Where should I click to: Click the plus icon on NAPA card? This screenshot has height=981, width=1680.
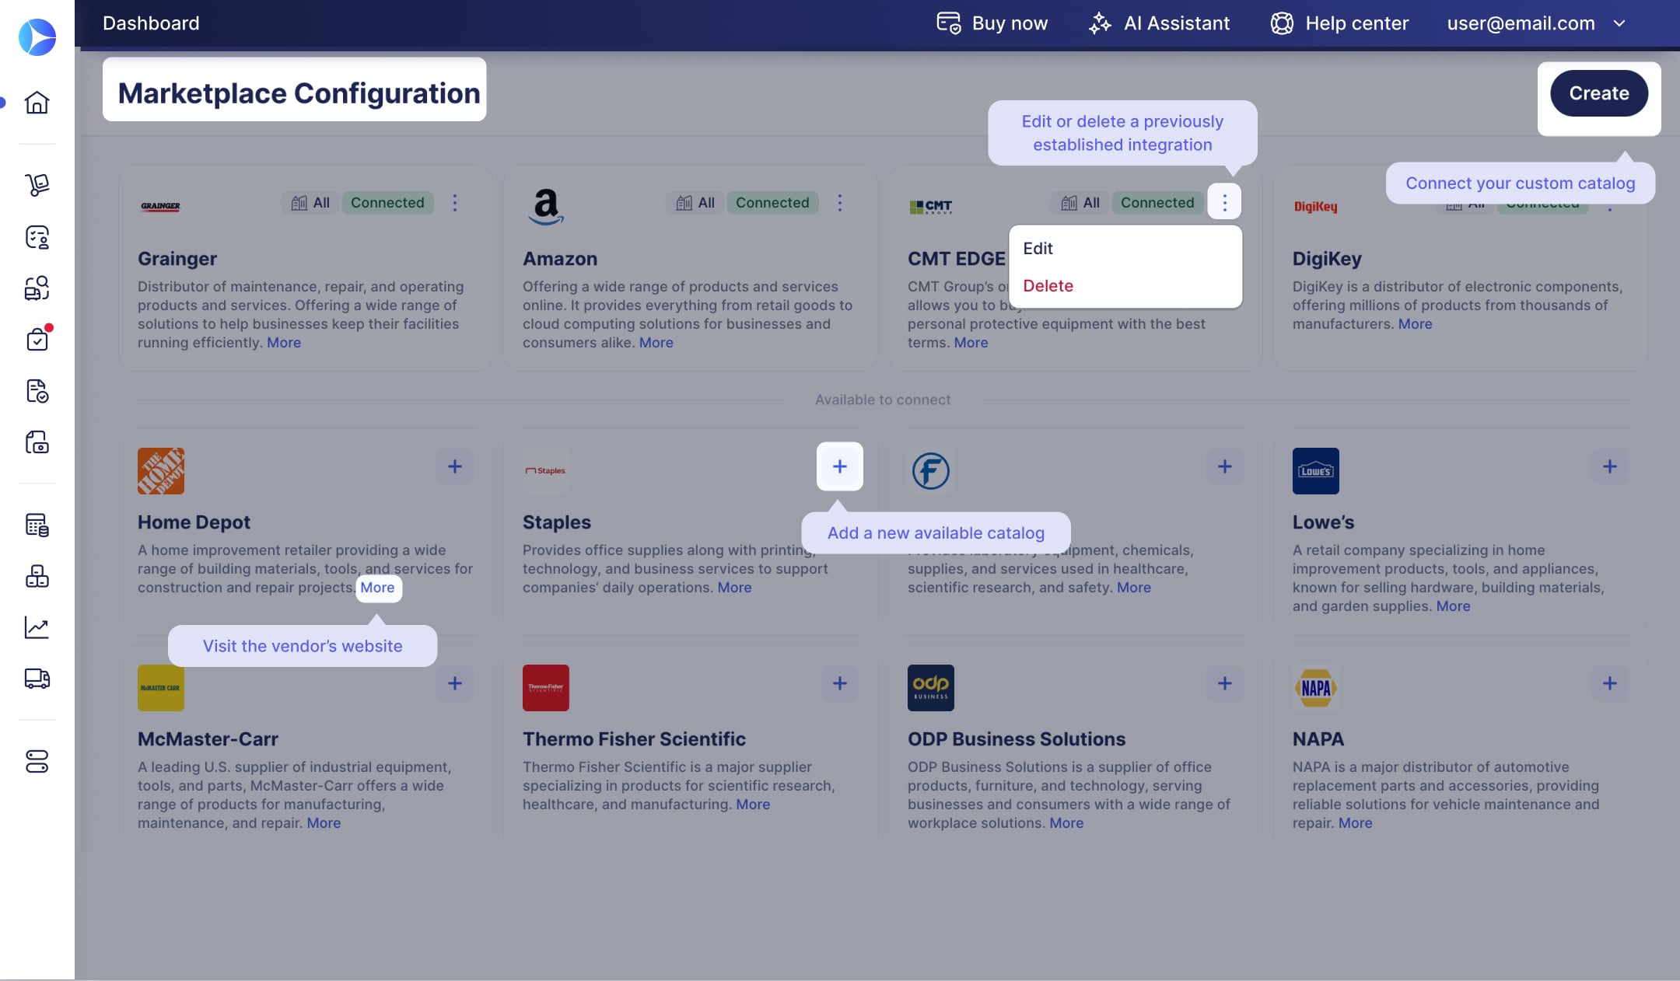tap(1609, 683)
